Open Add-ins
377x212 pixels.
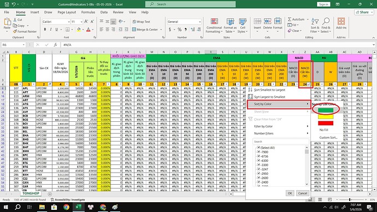[x=341, y=23]
